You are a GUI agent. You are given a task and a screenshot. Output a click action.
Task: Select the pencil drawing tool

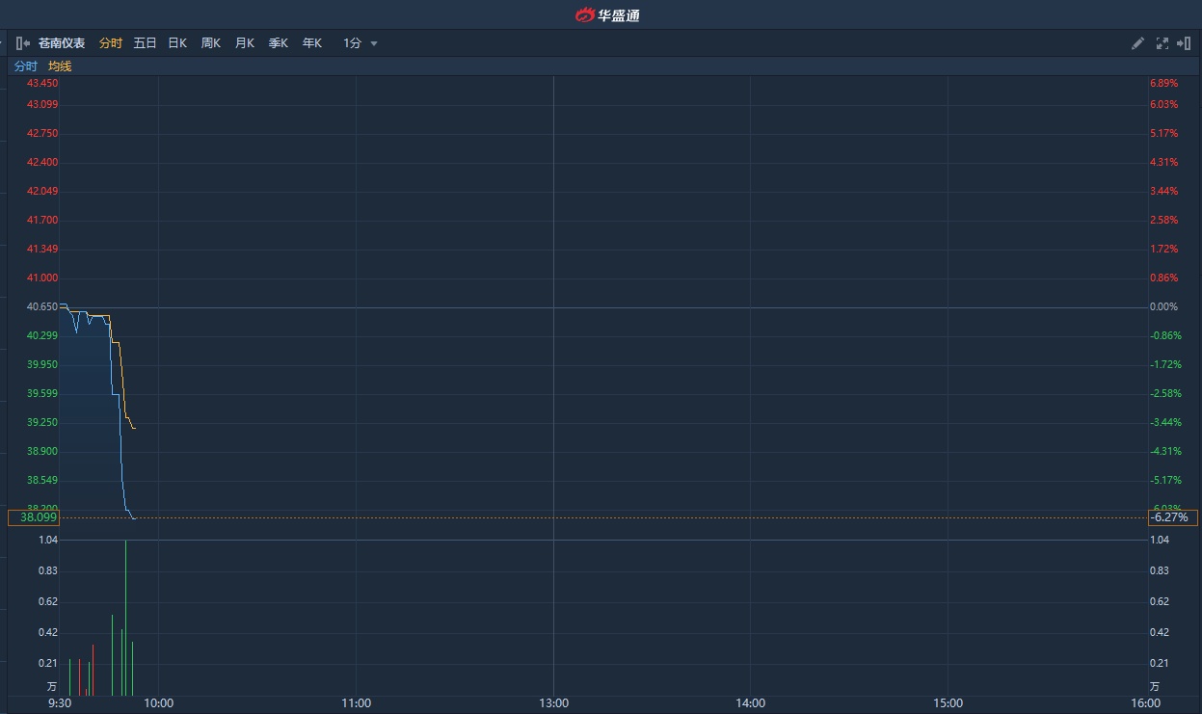[x=1137, y=43]
